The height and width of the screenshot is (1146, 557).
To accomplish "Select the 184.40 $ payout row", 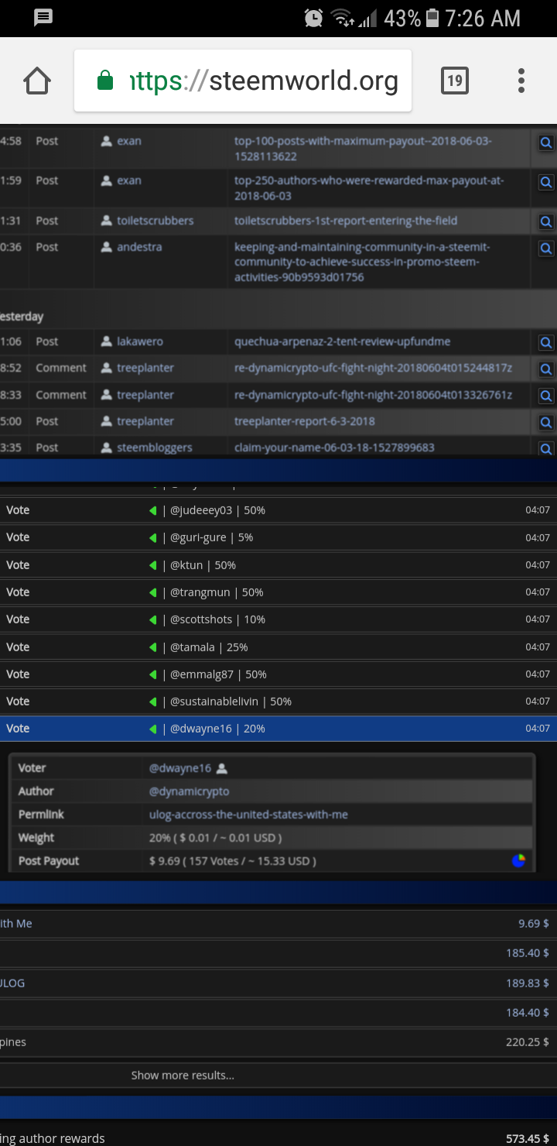I will coord(278,1012).
